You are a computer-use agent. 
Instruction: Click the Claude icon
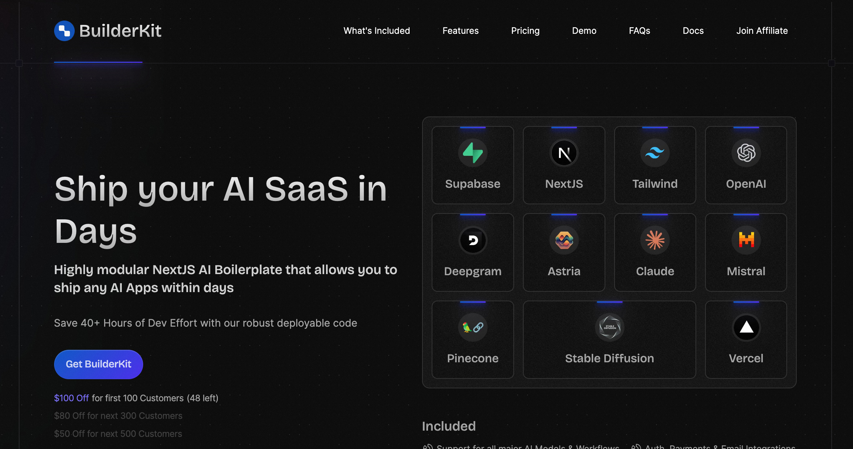pyautogui.click(x=655, y=240)
